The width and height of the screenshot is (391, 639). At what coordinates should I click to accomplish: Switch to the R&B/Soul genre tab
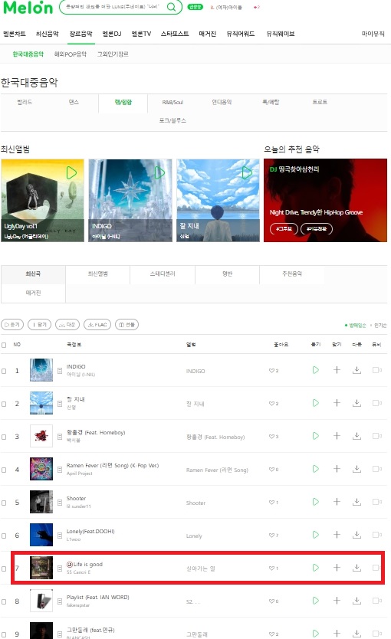coord(172,103)
